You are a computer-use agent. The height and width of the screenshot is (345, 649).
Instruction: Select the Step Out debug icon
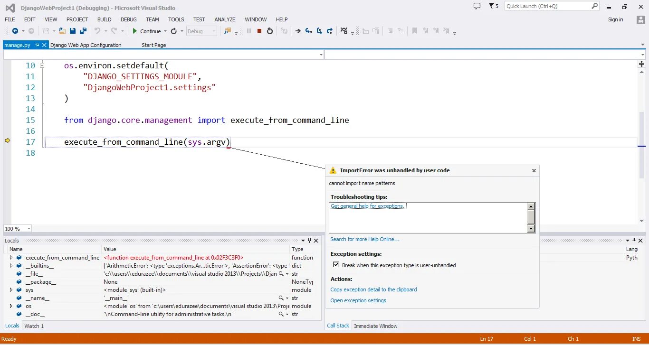click(330, 30)
